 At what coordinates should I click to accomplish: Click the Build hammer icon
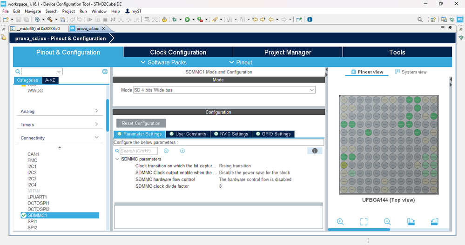[x=50, y=20]
